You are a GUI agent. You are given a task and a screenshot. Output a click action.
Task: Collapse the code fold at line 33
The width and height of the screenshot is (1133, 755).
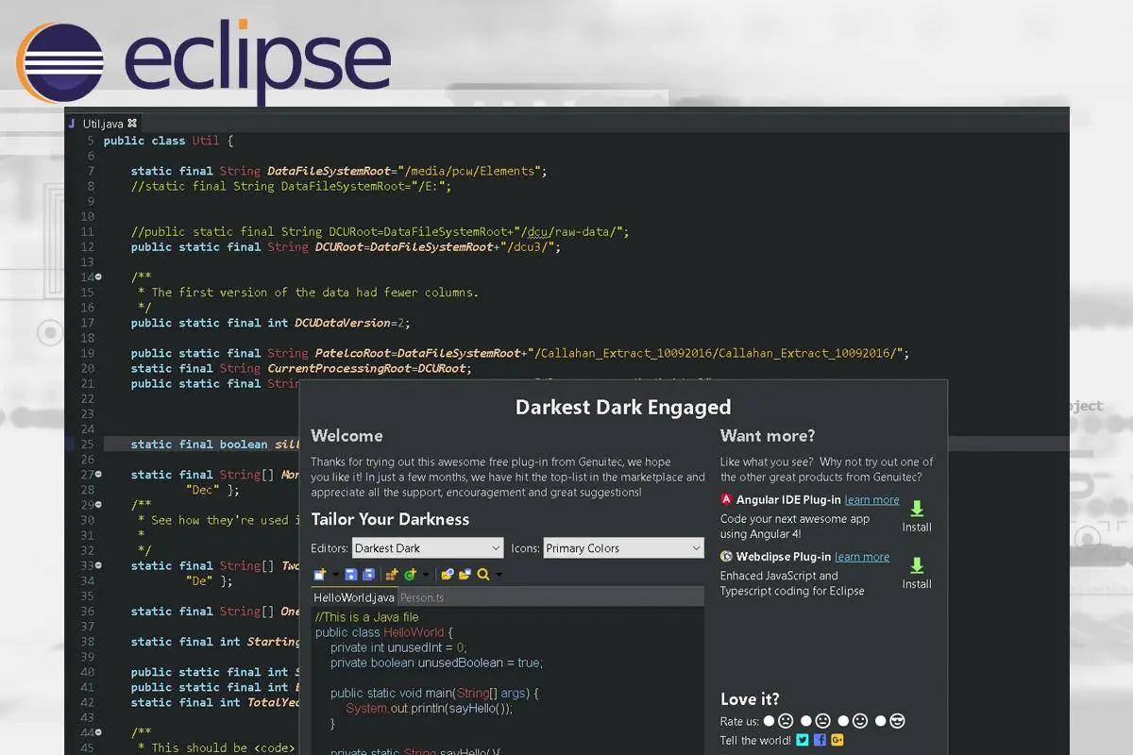point(97,565)
